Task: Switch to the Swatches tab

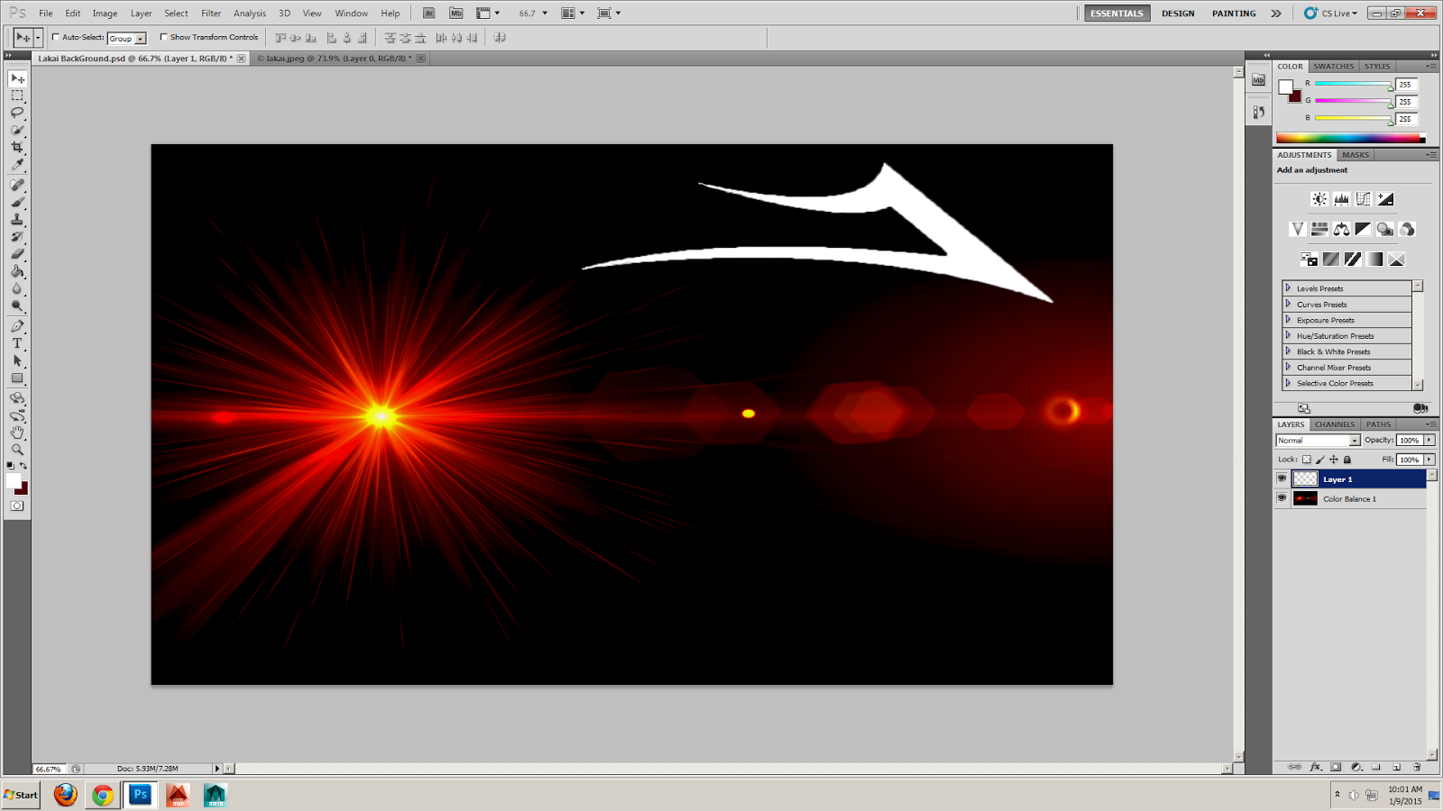Action: pos(1333,67)
